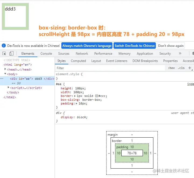Click the three-dots beside the selected div row
The image size is (194, 178).
click(x=2, y=79)
